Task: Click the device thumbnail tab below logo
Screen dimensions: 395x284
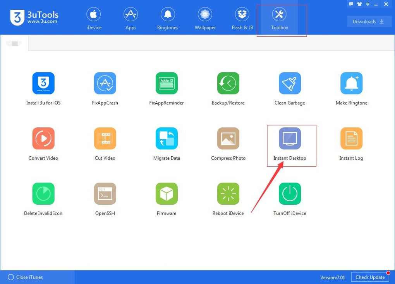Action: tap(14, 44)
